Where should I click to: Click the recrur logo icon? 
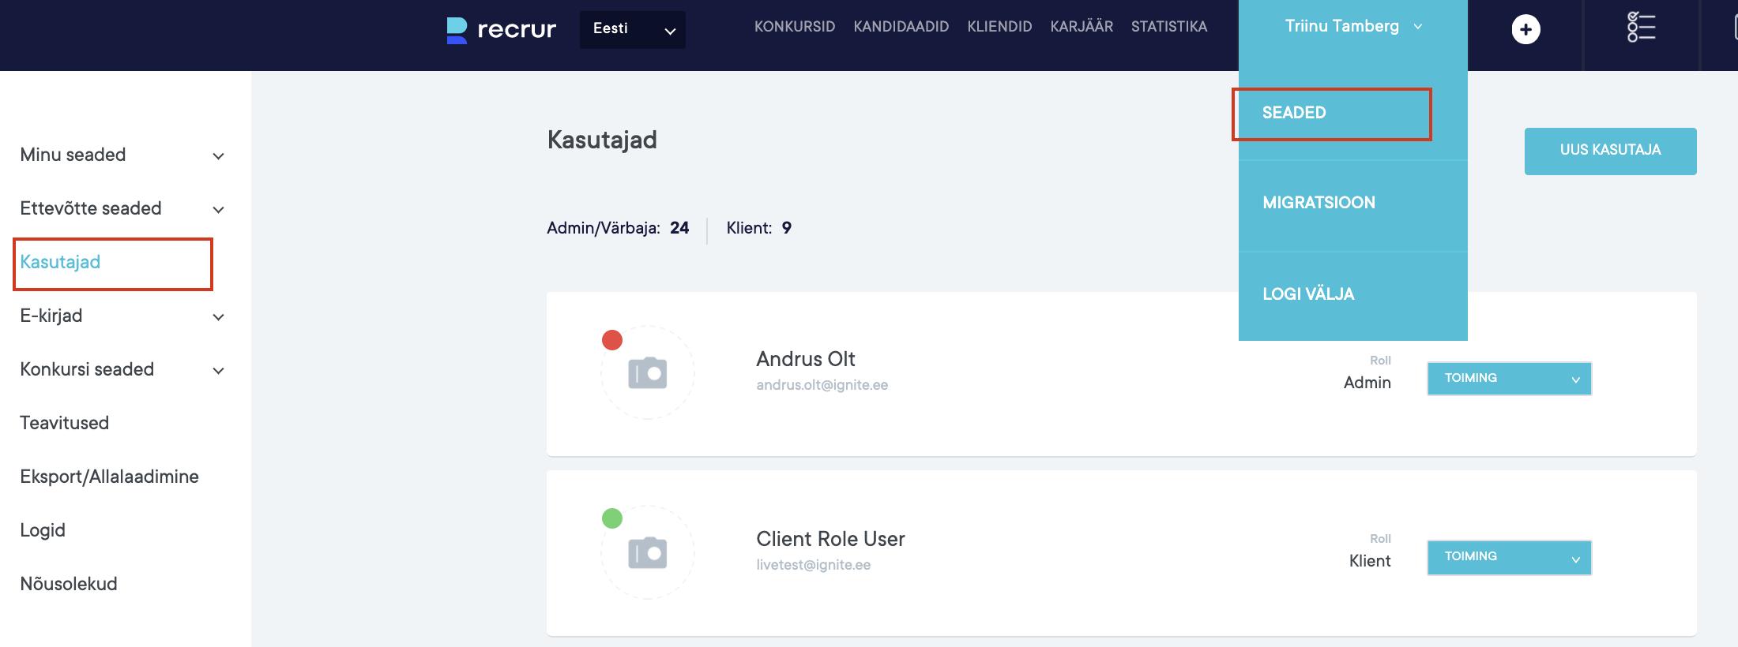[x=457, y=30]
